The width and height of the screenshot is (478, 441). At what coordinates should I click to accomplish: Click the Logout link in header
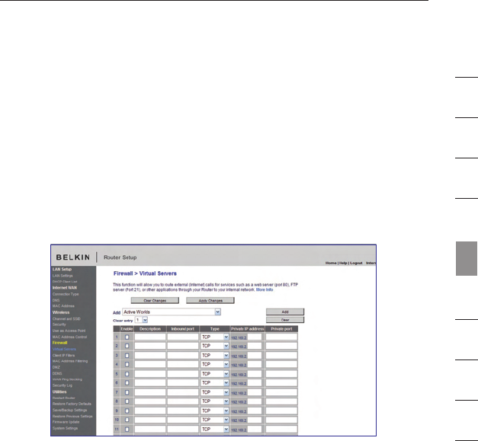pos(356,263)
